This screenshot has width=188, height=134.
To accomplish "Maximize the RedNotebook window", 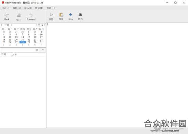I will coord(175,2).
